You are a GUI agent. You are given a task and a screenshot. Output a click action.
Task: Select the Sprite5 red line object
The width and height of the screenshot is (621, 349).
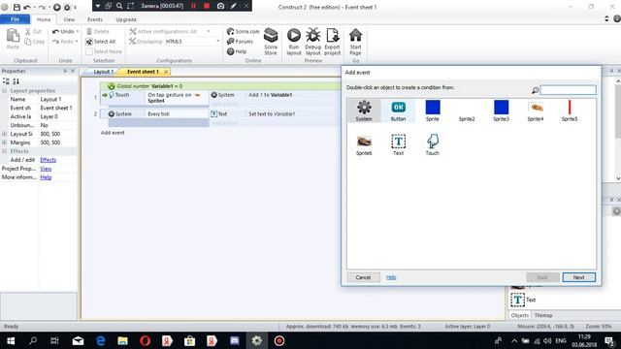point(570,111)
